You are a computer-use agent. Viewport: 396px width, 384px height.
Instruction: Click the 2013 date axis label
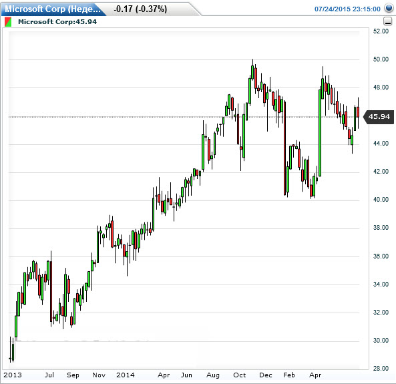tap(13, 375)
